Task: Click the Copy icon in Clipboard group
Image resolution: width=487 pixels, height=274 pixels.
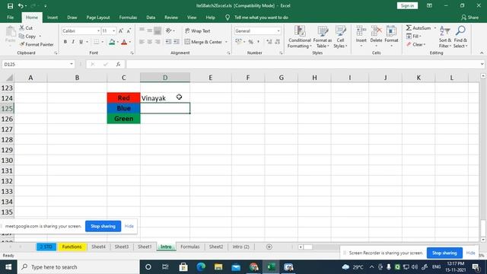Action: (22, 37)
